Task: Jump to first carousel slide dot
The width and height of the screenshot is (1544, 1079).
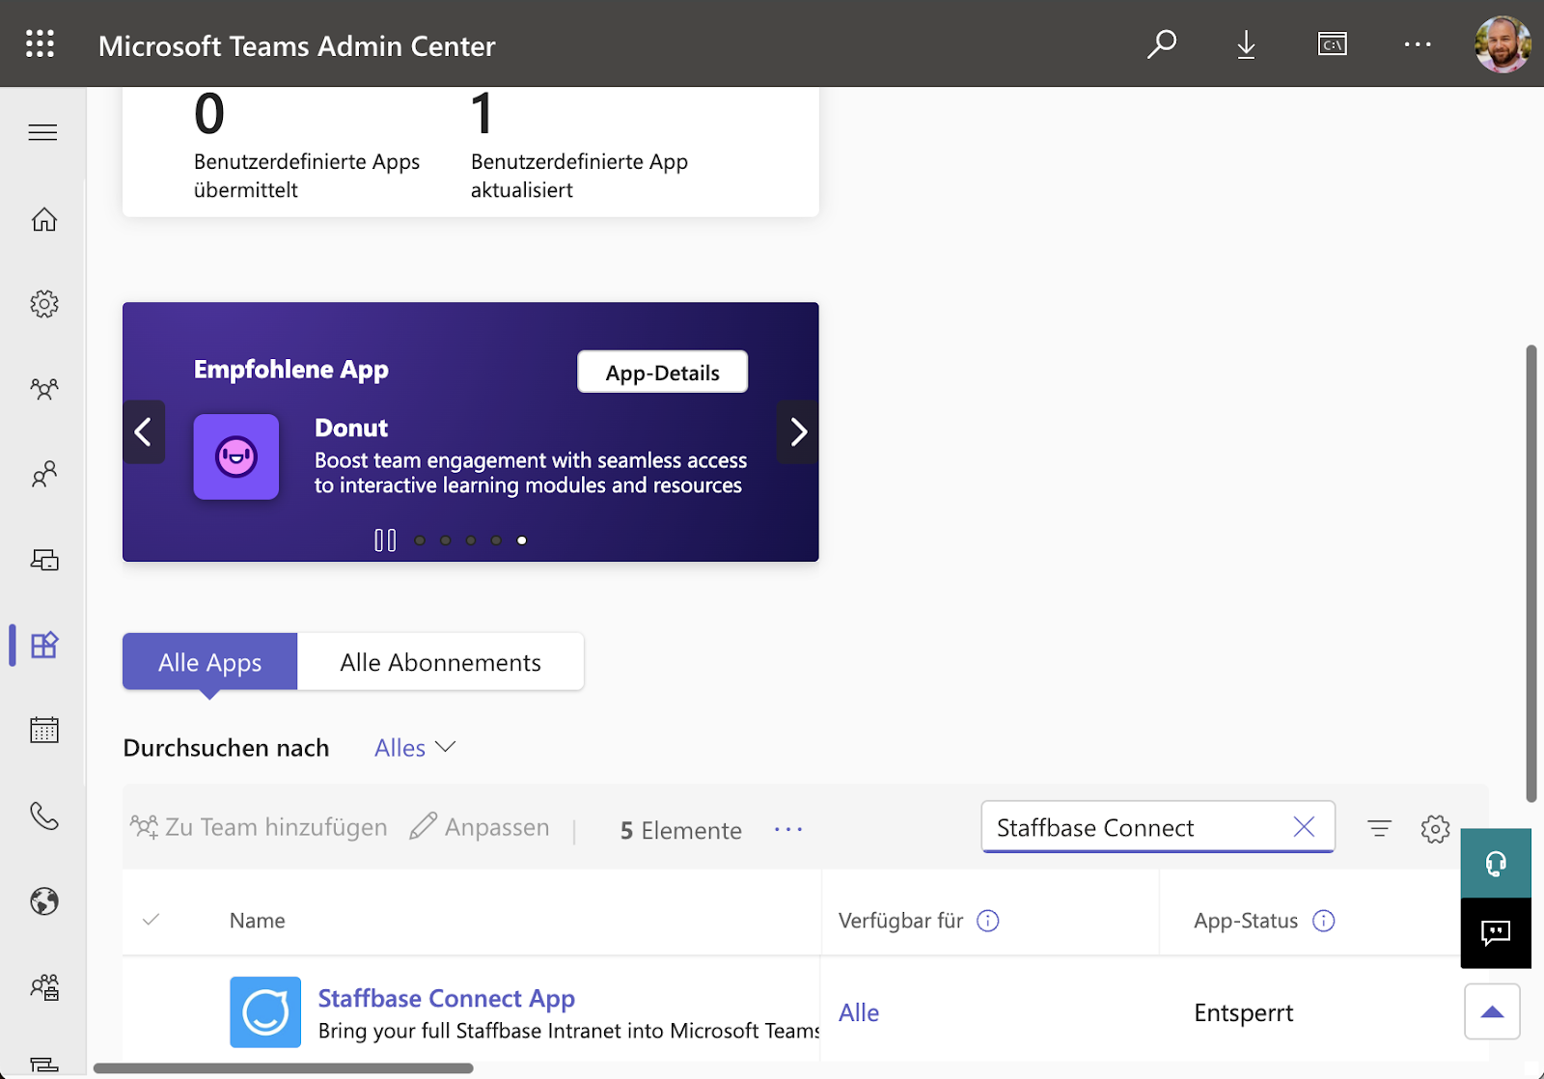Action: (x=420, y=540)
